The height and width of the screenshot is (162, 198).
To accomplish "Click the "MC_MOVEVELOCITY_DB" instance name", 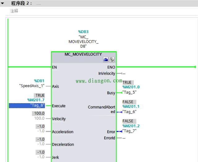I will coord(83,41).
